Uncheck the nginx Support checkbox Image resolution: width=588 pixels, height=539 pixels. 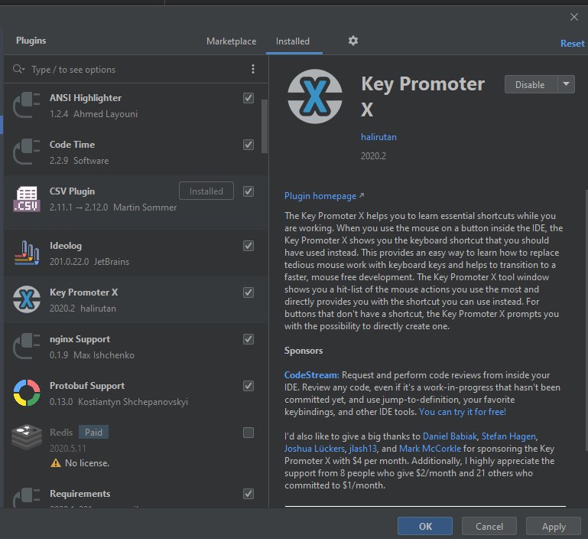(x=249, y=339)
